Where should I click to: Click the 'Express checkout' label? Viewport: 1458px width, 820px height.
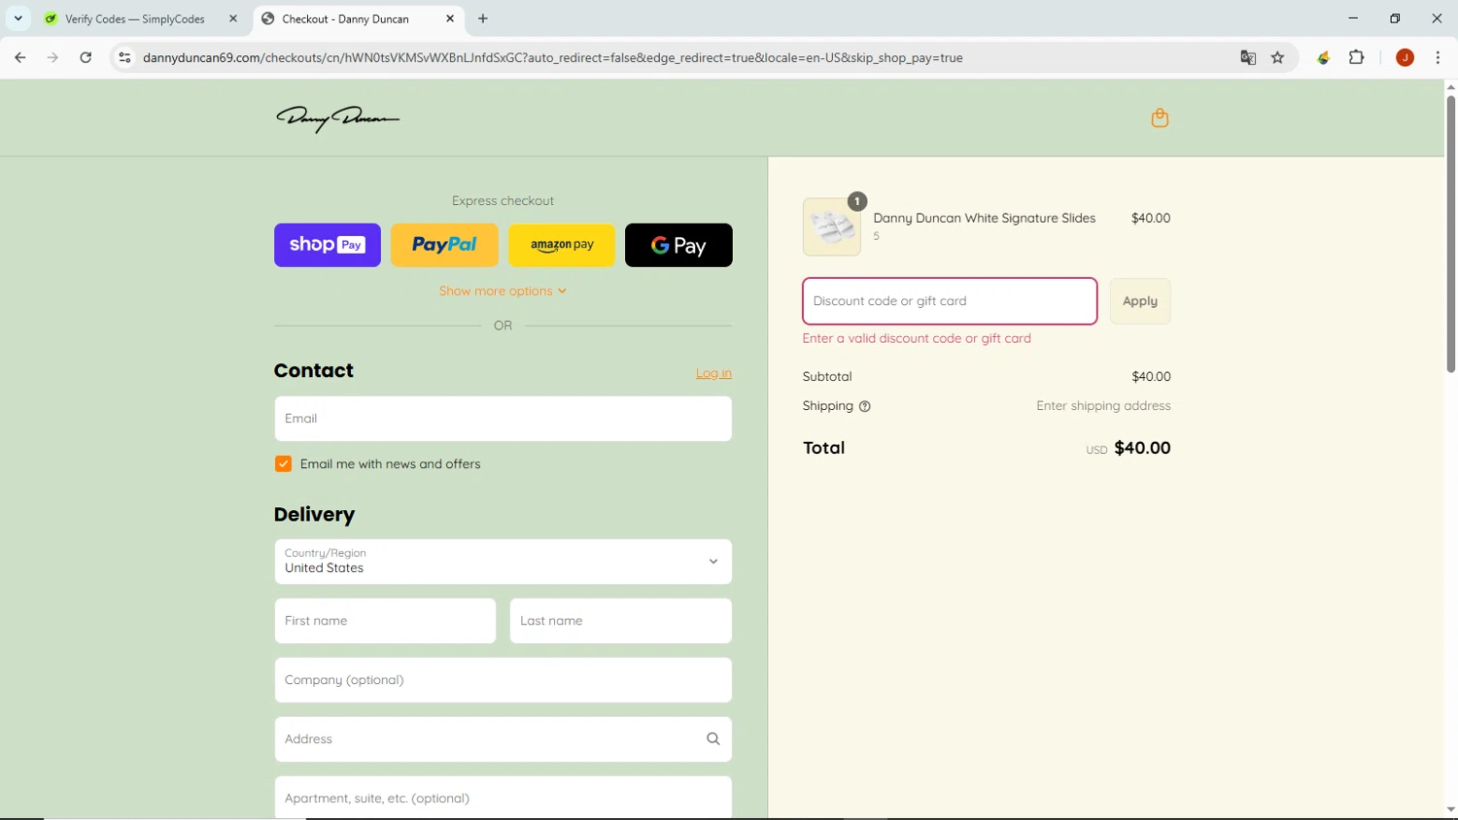click(x=503, y=201)
